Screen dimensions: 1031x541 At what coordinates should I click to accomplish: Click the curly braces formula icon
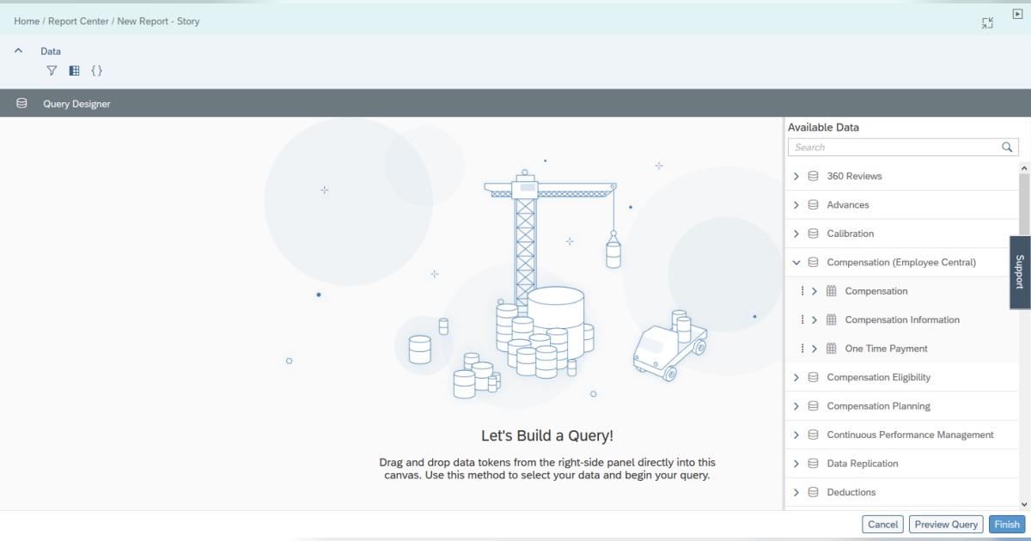coord(97,70)
